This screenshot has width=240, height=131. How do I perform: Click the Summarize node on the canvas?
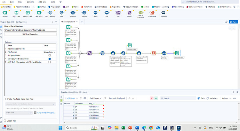(153, 53)
